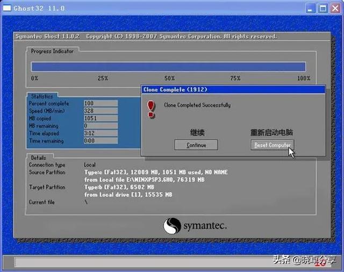Select the Speed (MB/min) value field
This screenshot has width=344, height=272.
(x=101, y=111)
